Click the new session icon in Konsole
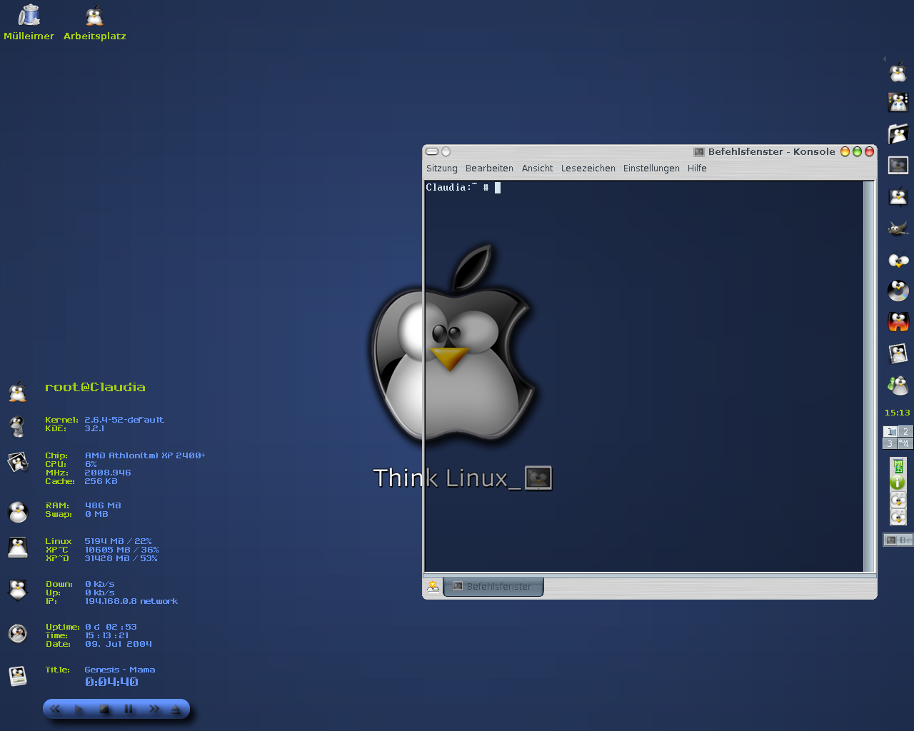Viewport: 914px width, 731px height. click(433, 587)
